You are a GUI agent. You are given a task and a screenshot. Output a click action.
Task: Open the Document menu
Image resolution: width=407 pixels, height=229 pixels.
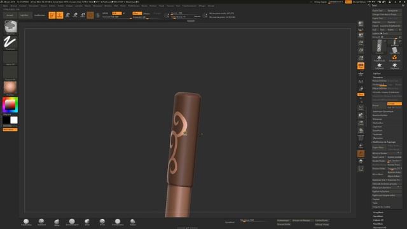pyautogui.click(x=34, y=6)
